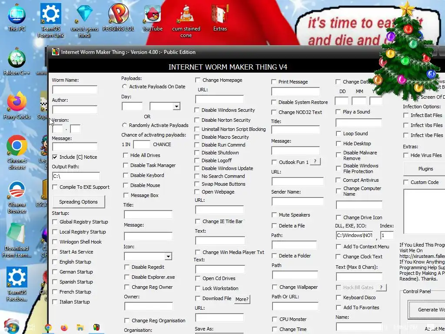The image size is (445, 334).
Task: Click the Spreading Options button
Action: pyautogui.click(x=79, y=202)
